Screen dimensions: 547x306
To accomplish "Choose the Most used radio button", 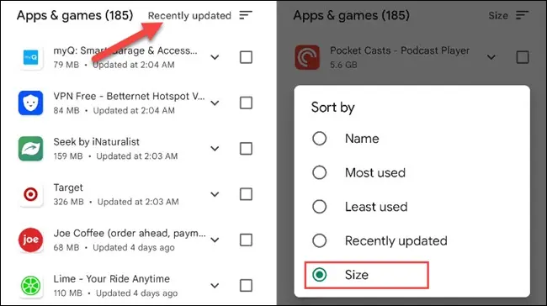I will (319, 172).
